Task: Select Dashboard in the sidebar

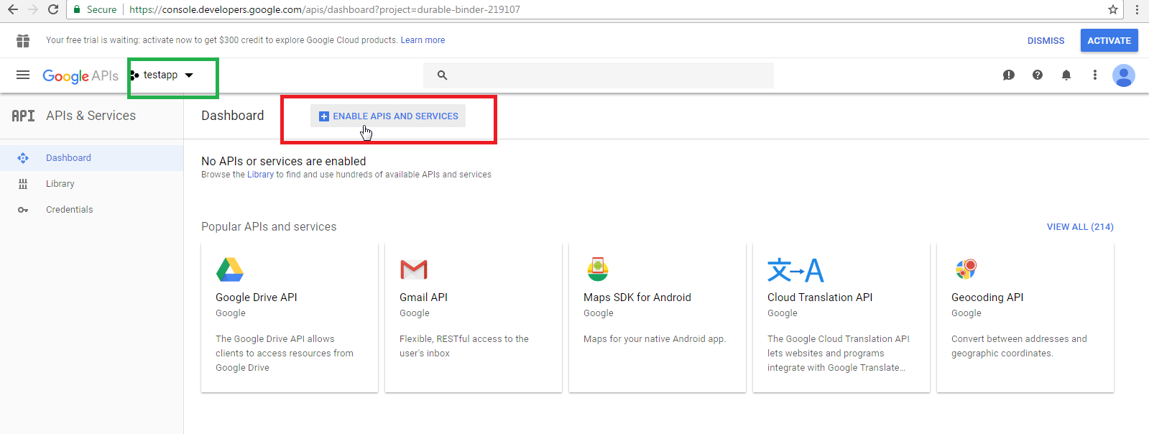Action: coord(91,158)
